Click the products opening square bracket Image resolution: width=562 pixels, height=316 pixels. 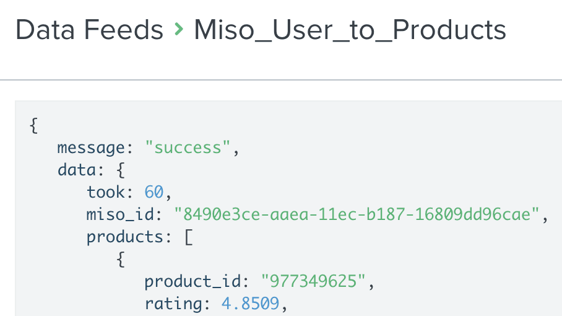(x=189, y=237)
